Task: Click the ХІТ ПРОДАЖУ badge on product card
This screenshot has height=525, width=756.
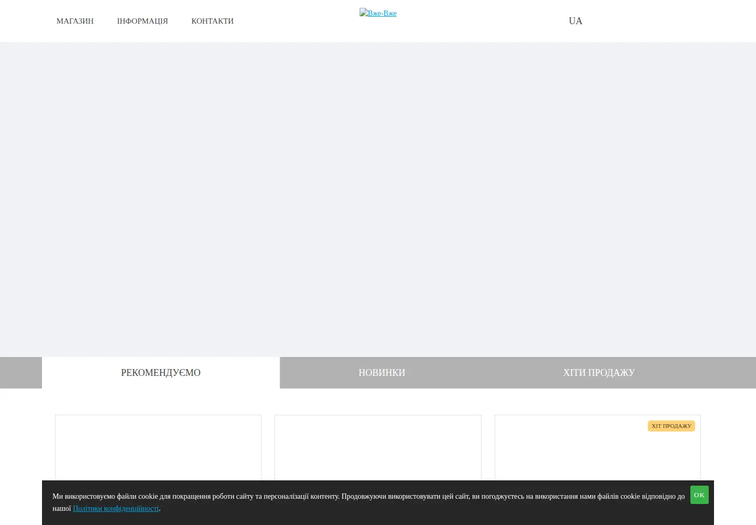Action: [671, 426]
